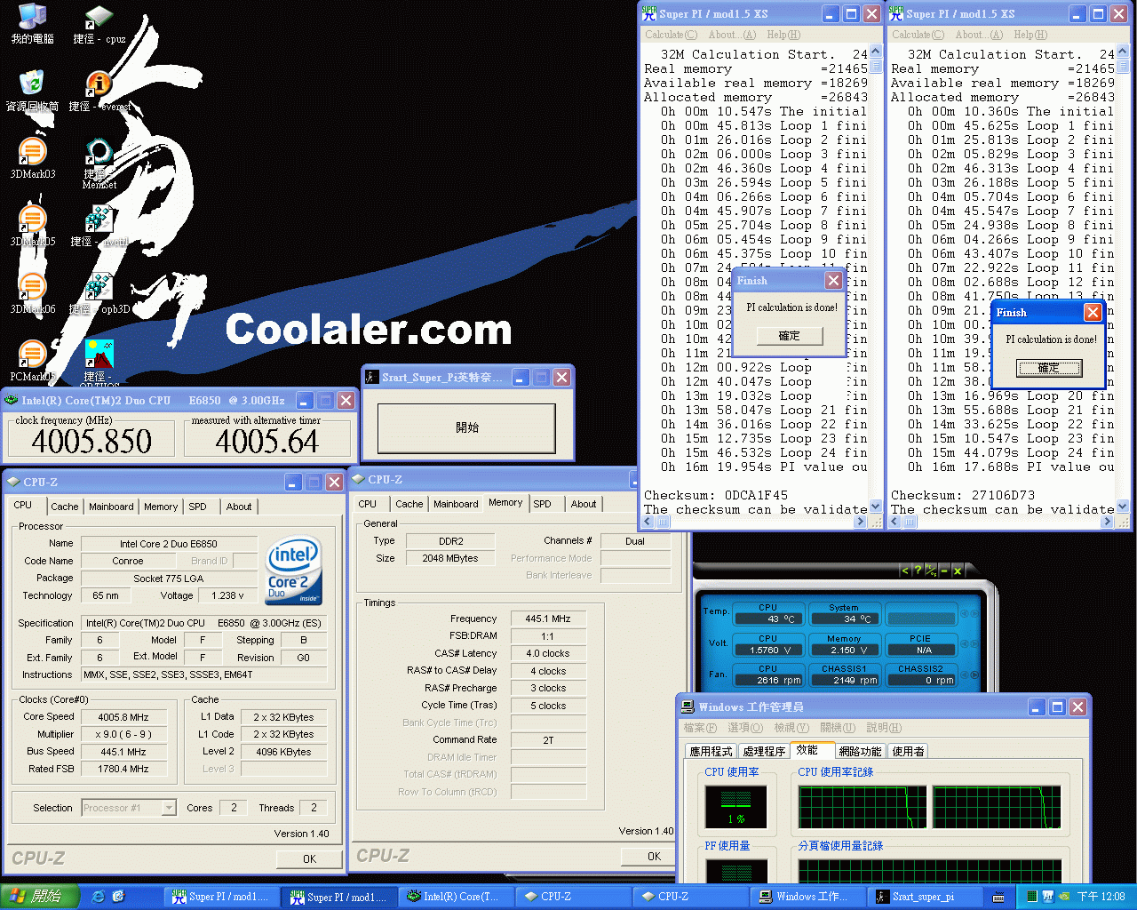Open the Memory tab in left CPU-Z window
Screen dimensions: 1137x910
[161, 507]
